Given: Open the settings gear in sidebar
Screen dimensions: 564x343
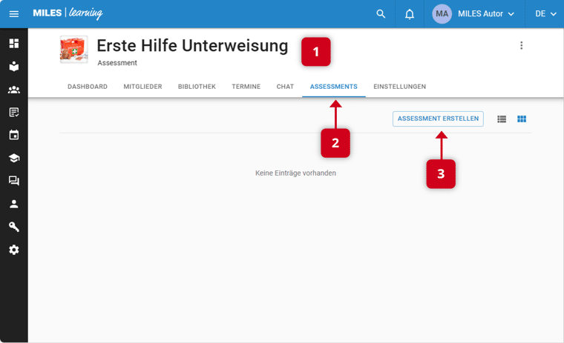Looking at the screenshot, I should (x=13, y=250).
